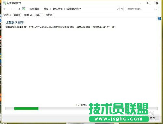Open help with the blue question mark

click(160, 19)
